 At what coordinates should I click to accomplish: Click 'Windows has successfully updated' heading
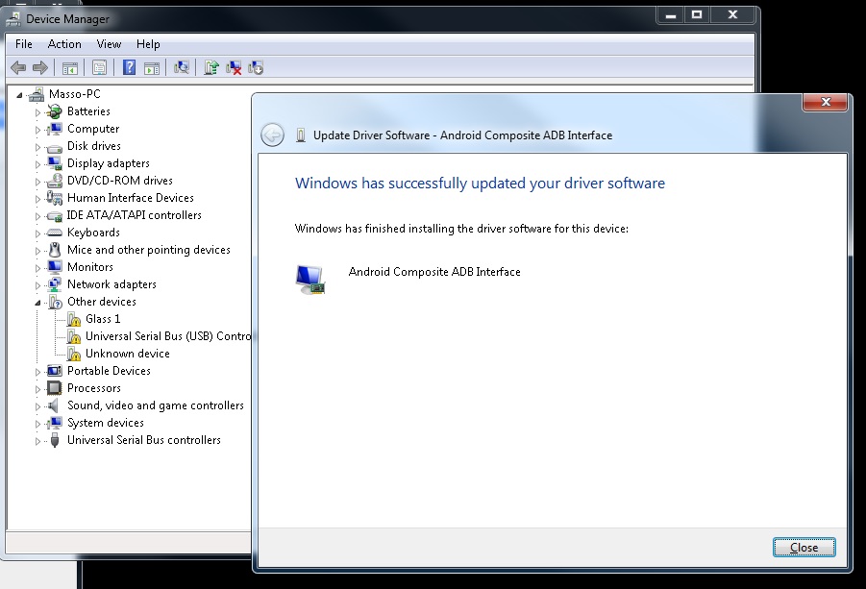(x=480, y=184)
